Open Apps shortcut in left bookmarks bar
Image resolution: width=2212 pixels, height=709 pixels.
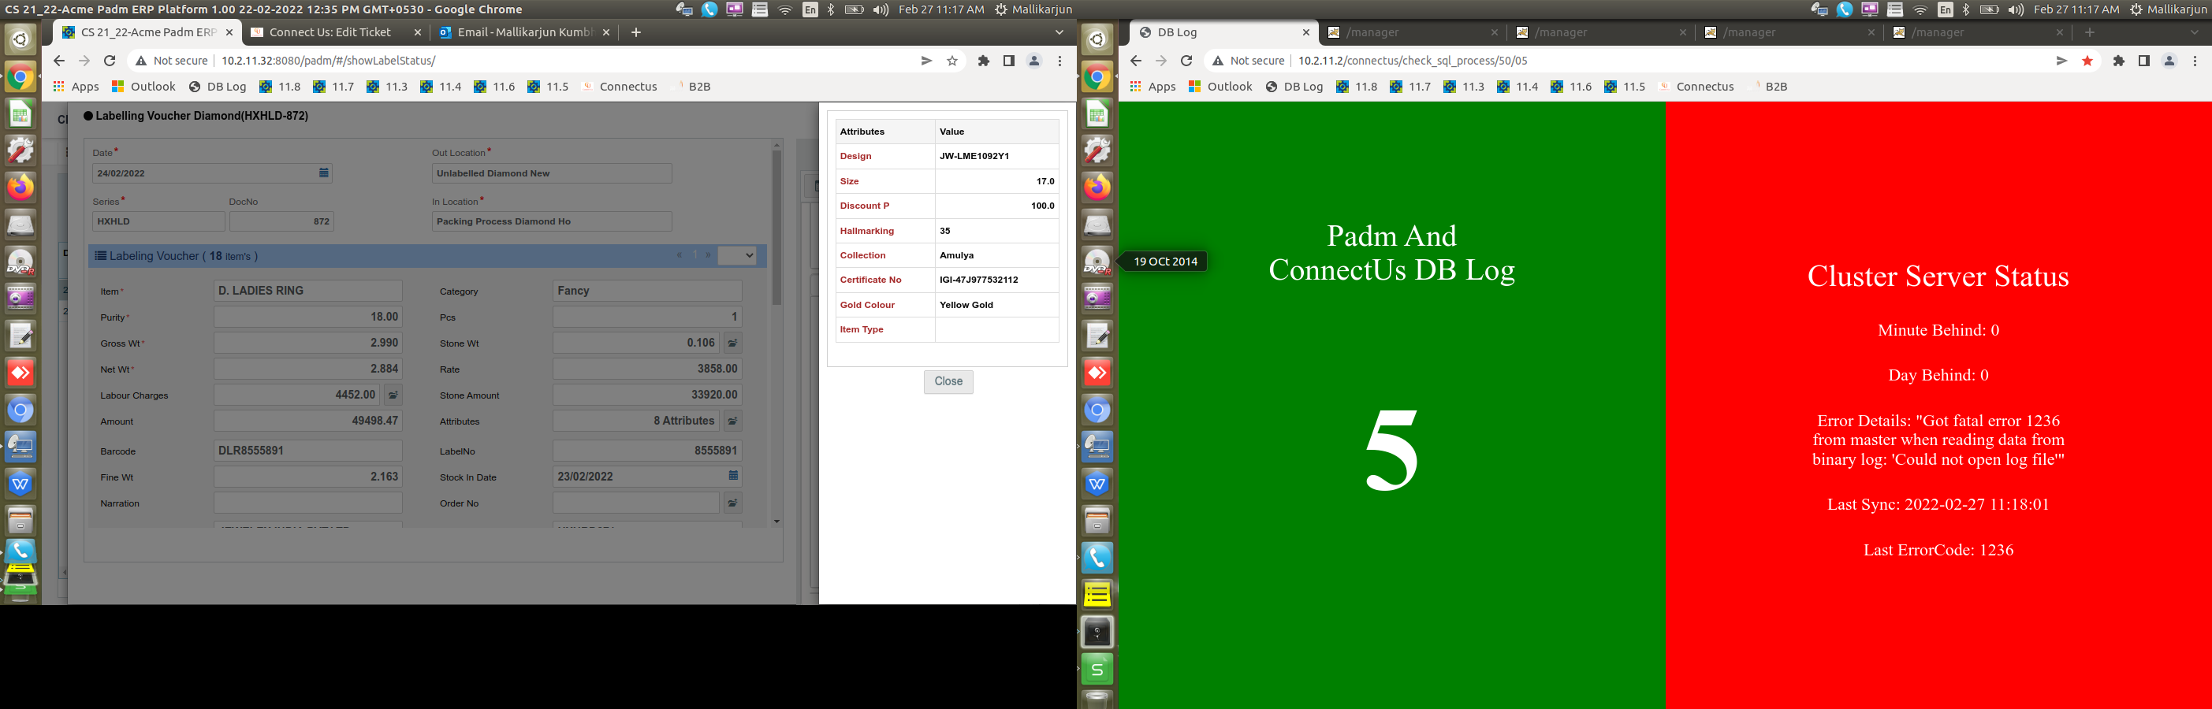pos(76,87)
